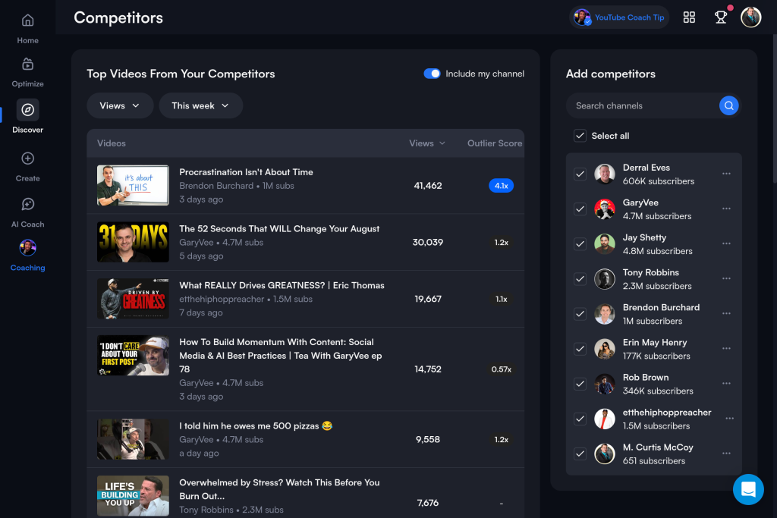
Task: Toggle Include my channel switch
Action: [x=432, y=74]
